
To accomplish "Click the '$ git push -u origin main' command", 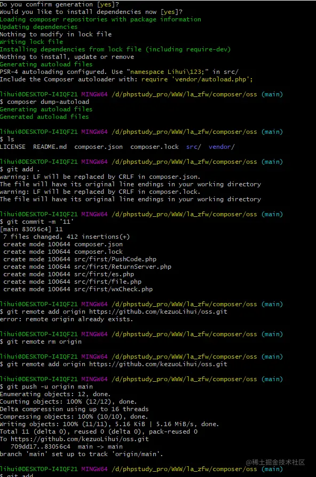I will point(46,387).
